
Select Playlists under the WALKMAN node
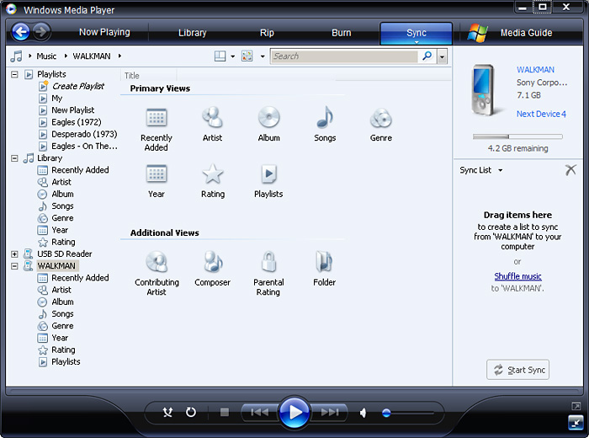coord(66,361)
